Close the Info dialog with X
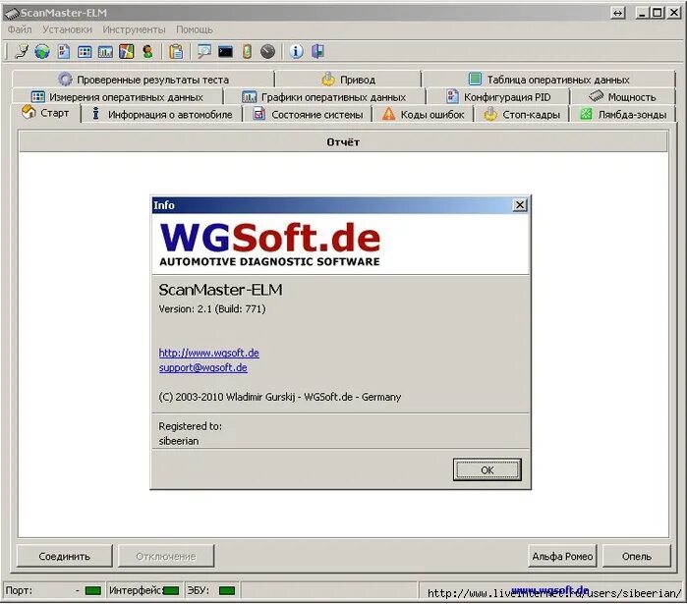Image resolution: width=687 pixels, height=604 pixels. point(520,205)
